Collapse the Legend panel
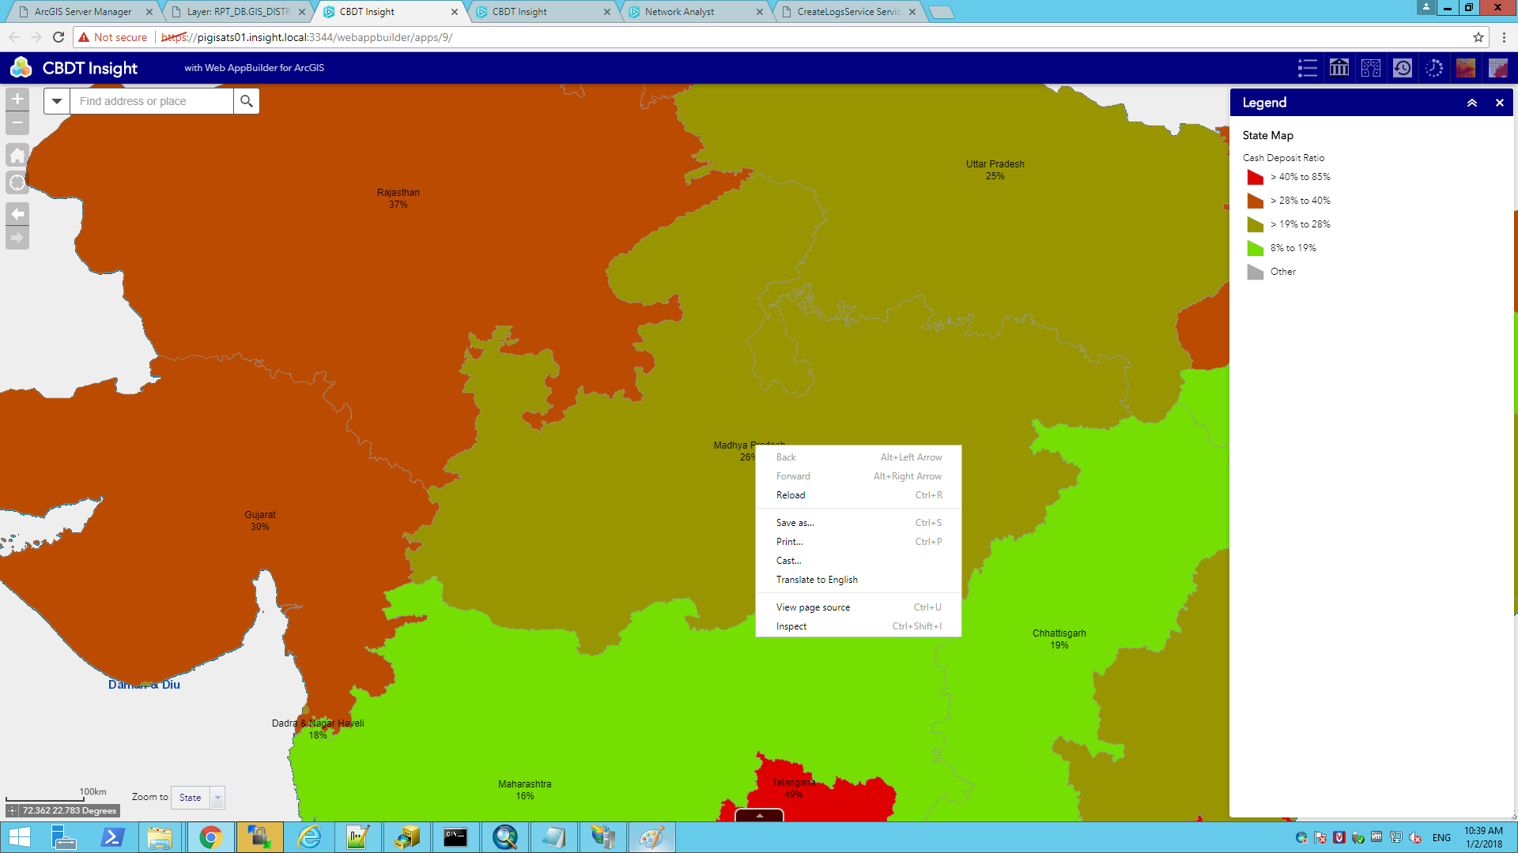Viewport: 1518px width, 853px height. click(x=1472, y=103)
